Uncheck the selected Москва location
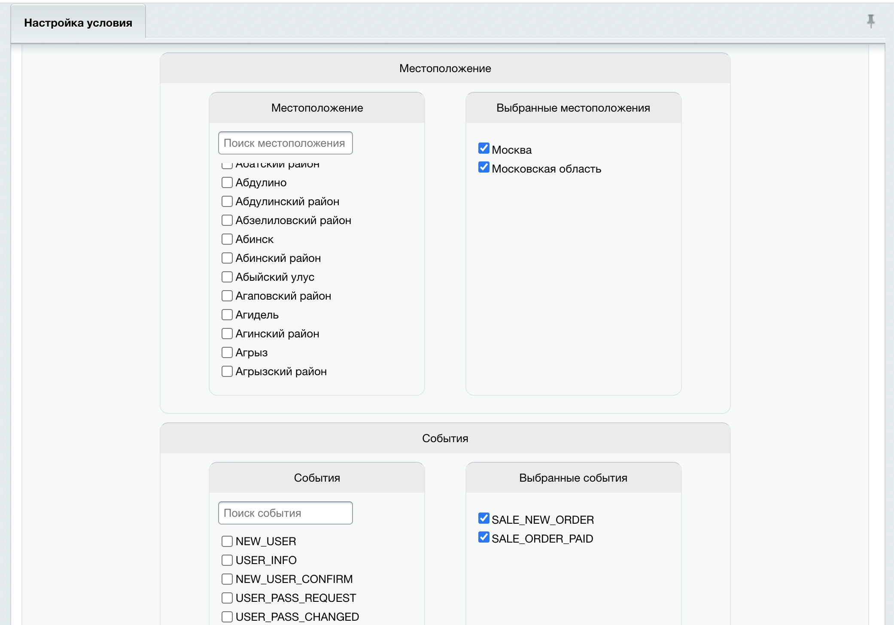Image resolution: width=894 pixels, height=625 pixels. pyautogui.click(x=484, y=149)
